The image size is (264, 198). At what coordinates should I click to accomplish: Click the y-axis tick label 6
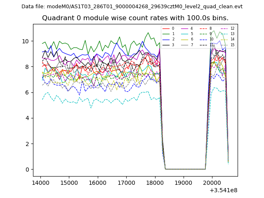coord(27,92)
